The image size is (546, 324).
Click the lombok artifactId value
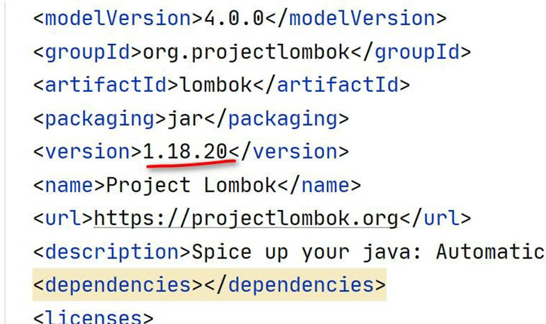(x=216, y=85)
